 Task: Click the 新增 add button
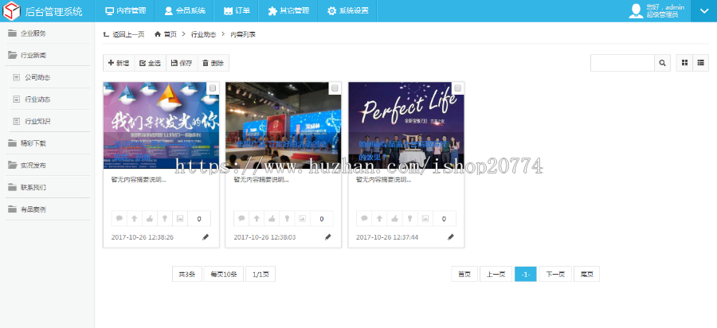(x=119, y=63)
